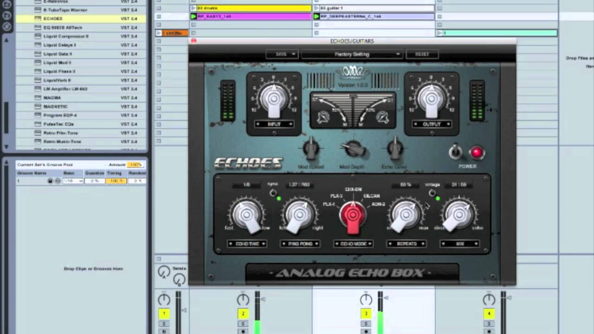Viewport: 594px width, 334px height.
Task: Click the groove Timing 100 % value
Action: coord(116,180)
